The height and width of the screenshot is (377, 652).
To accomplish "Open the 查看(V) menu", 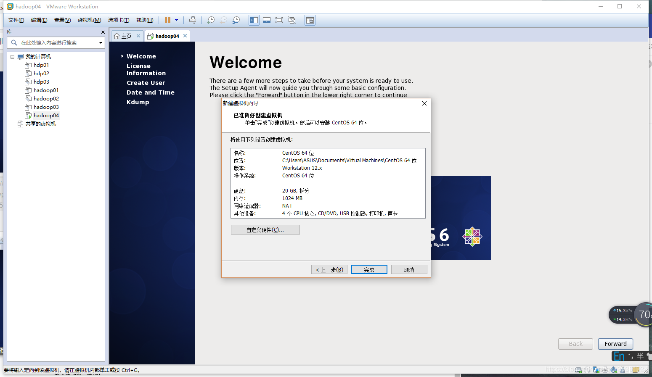I will coord(62,20).
